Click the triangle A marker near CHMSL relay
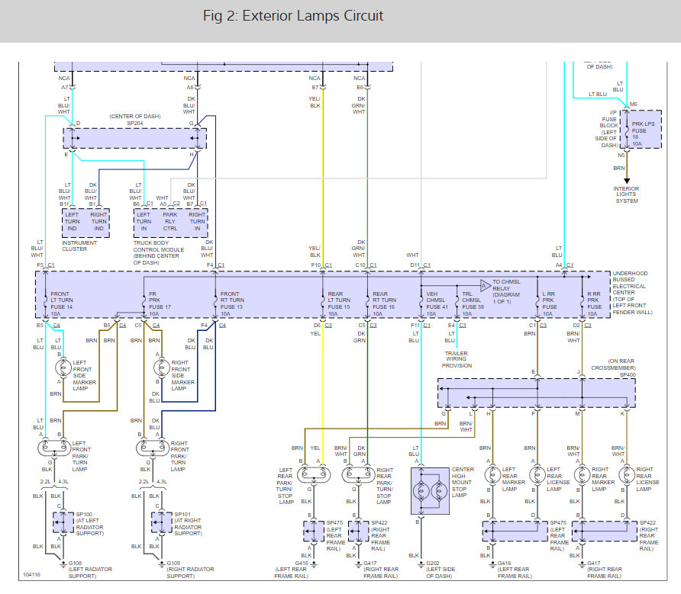 [x=485, y=285]
